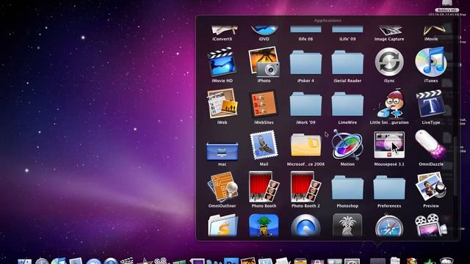The image size is (470, 264).
Task: Click the iDVD label
Action: (264, 39)
